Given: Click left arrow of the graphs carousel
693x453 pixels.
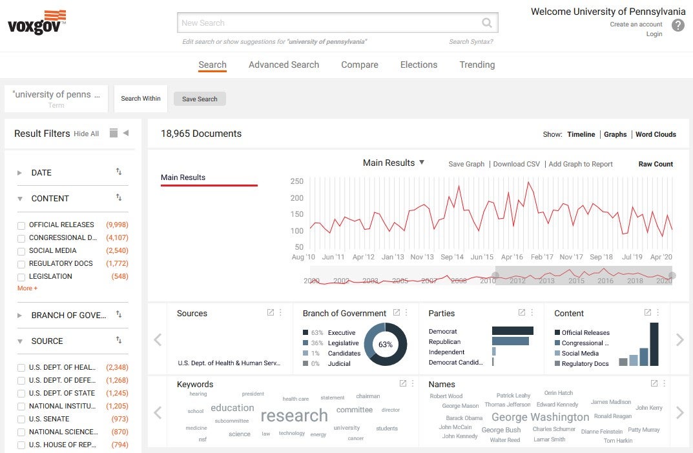Looking at the screenshot, I should point(158,339).
